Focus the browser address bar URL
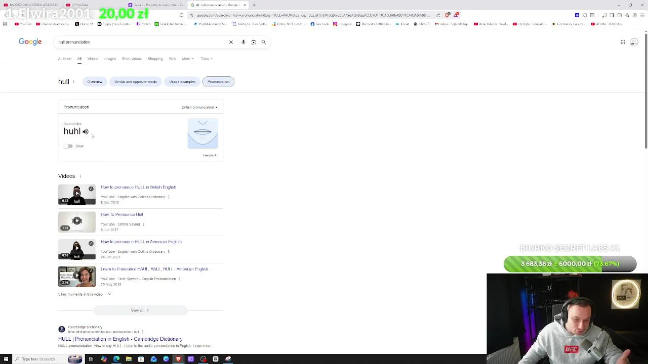Screen dimensions: 648x364 coord(313,15)
